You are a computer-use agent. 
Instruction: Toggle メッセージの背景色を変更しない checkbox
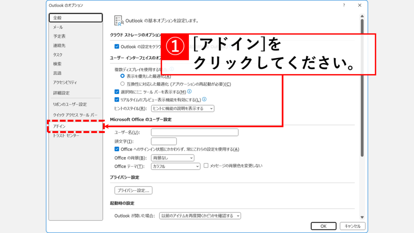(x=206, y=165)
